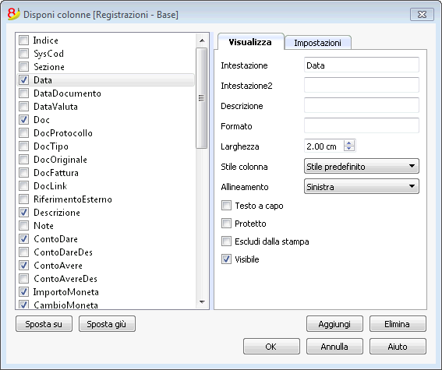Open the Stile colonna dropdown
Viewport: 442px width, 370px height.
(x=362, y=167)
